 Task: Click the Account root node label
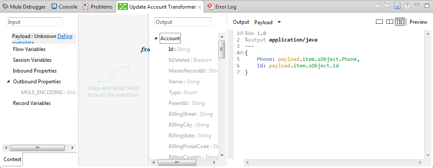click(x=170, y=38)
